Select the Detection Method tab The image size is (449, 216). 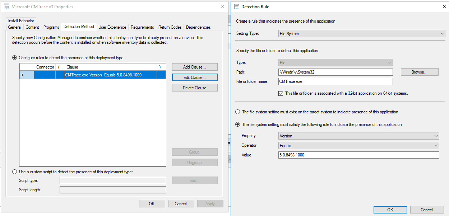pos(79,27)
